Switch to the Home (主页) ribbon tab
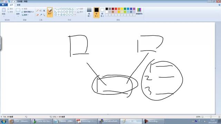Image resolution: width=221 pixels, height=124 pixels. (x=11, y=5)
